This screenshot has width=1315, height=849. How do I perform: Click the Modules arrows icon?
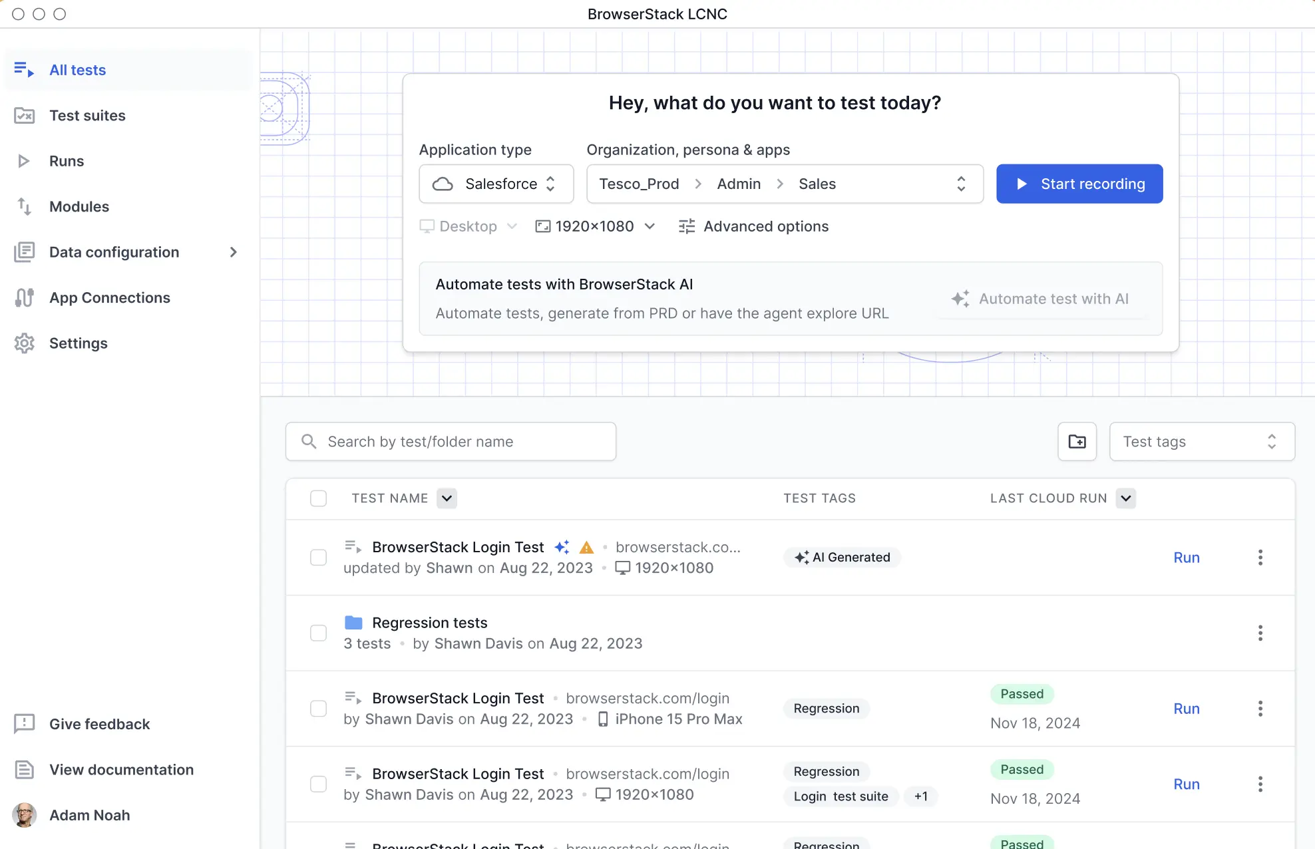(24, 207)
